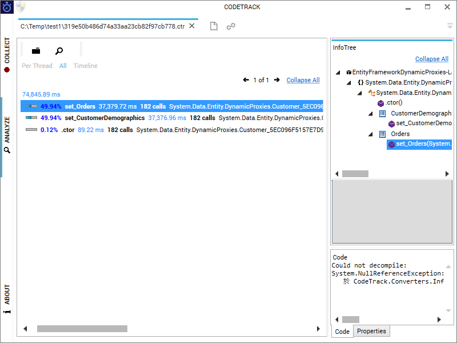Click the magnifier icon under ANALYZE

[x=7, y=150]
